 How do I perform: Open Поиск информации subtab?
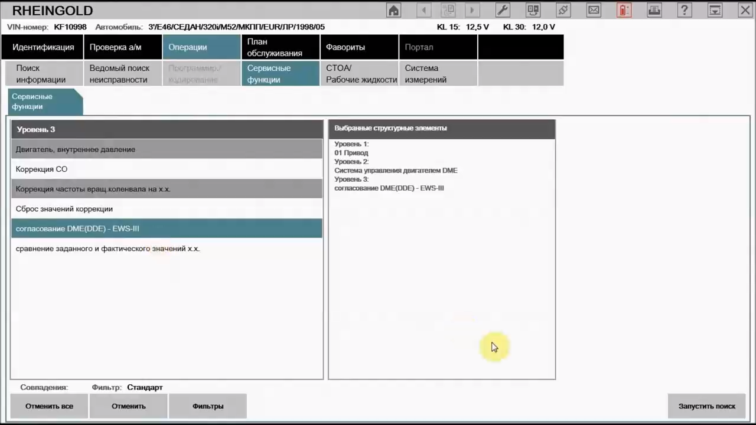coord(44,74)
